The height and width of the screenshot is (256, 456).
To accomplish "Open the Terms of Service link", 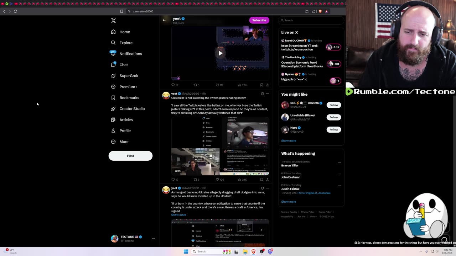I will [289, 212].
